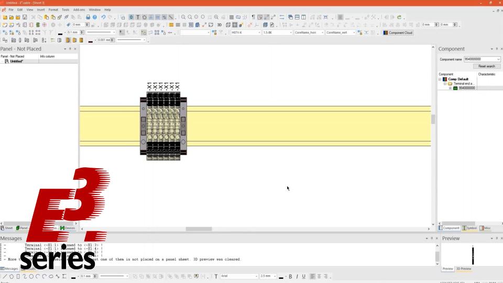Click the wireframe cube icon
The width and height of the screenshot is (503, 283).
coord(228,25)
